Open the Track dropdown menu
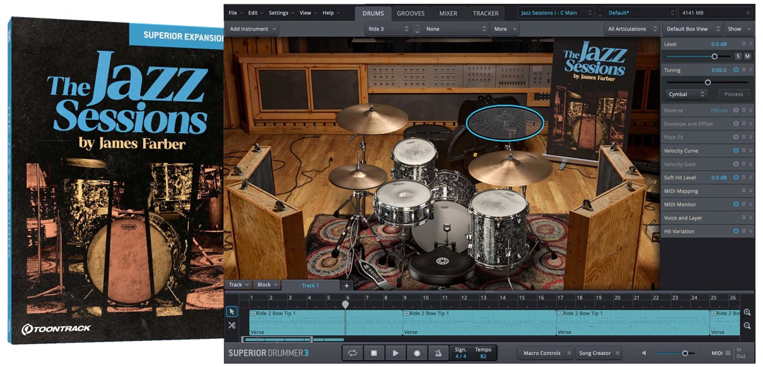 tap(239, 285)
